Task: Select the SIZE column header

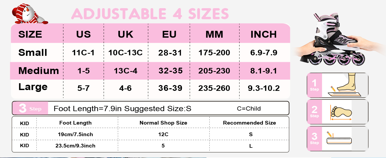Action: pos(30,34)
